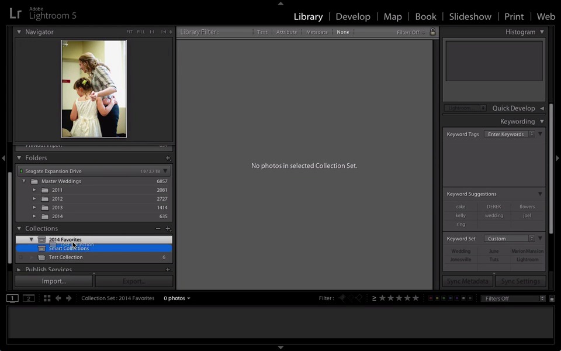561x351 pixels.
Task: Toggle red color label filter
Action: click(431, 298)
